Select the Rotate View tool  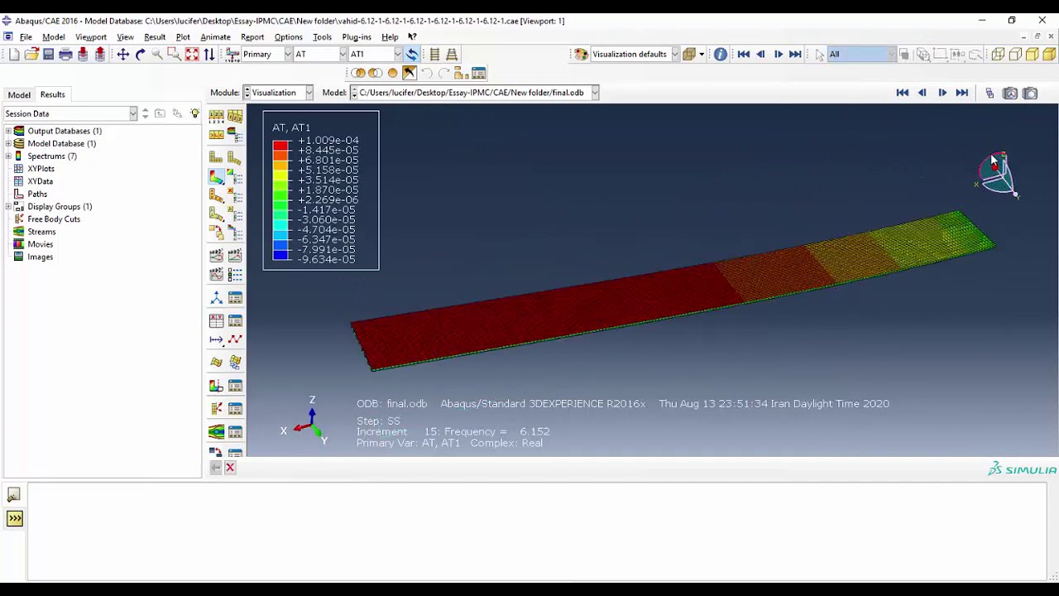click(x=140, y=55)
